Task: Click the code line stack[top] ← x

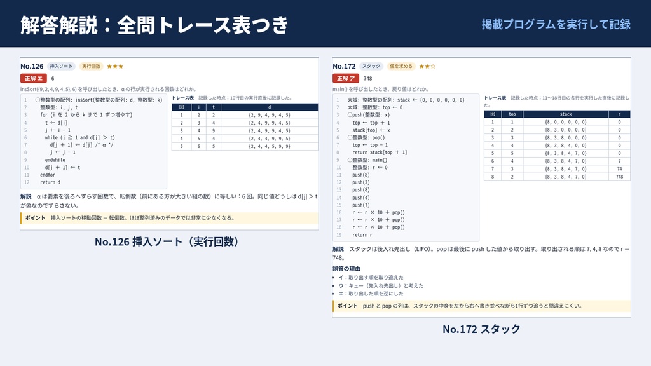Action: (371, 130)
